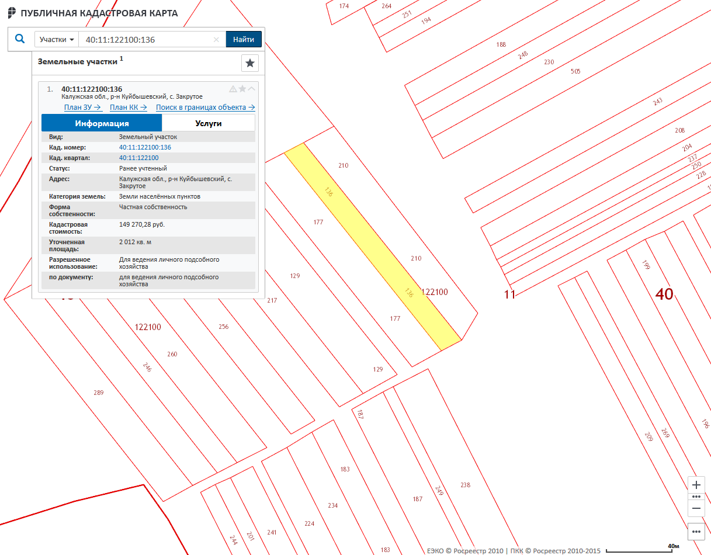Click parcel label 241 on the map
Image resolution: width=711 pixels, height=555 pixels.
point(272,532)
